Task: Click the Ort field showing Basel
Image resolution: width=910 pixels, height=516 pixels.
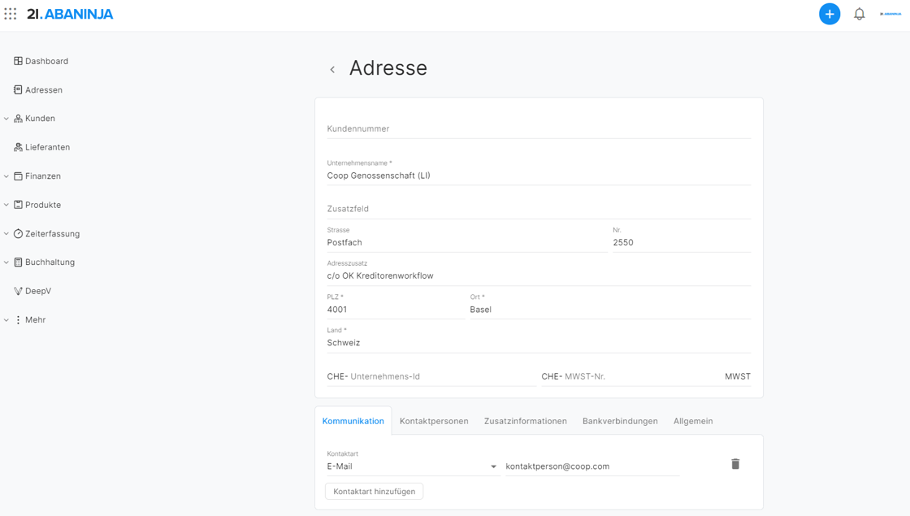Action: click(x=610, y=310)
